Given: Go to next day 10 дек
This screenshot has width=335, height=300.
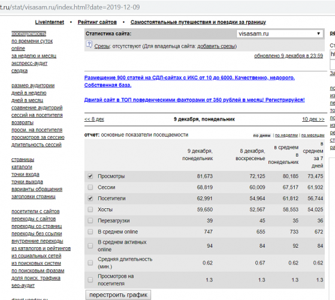Looking at the screenshot, I should [313, 119].
